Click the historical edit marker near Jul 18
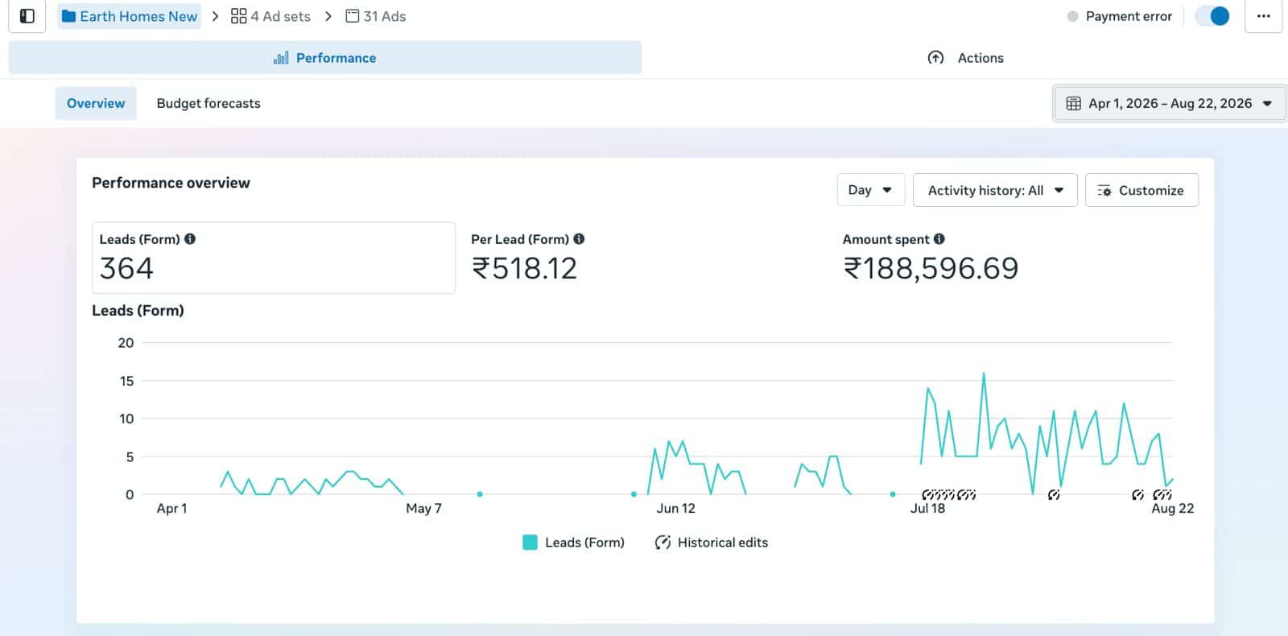 click(x=928, y=494)
